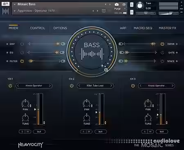This screenshot has width=184, height=150.
Task: Mute channel 3 with M button
Action: pyautogui.click(x=150, y=132)
